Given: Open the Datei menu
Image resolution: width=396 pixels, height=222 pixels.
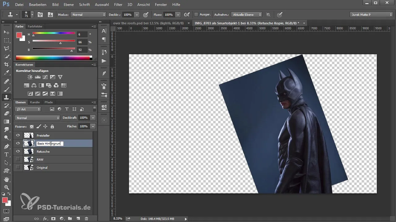Looking at the screenshot, I should (x=19, y=5).
